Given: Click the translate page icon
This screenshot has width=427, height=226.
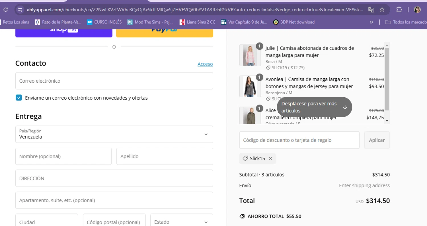Looking at the screenshot, I should coord(371,10).
